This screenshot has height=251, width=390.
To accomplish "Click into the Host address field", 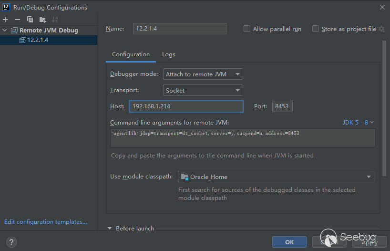I will tap(186, 106).
